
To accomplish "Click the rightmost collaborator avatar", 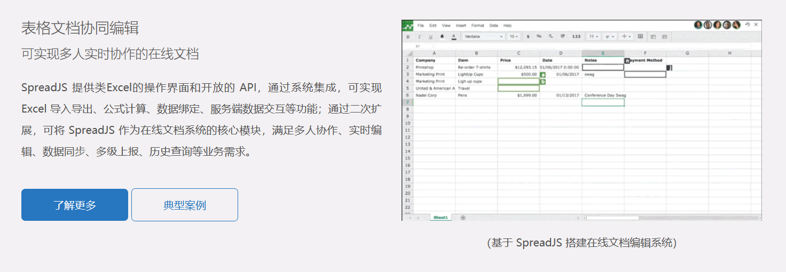I will [736, 25].
